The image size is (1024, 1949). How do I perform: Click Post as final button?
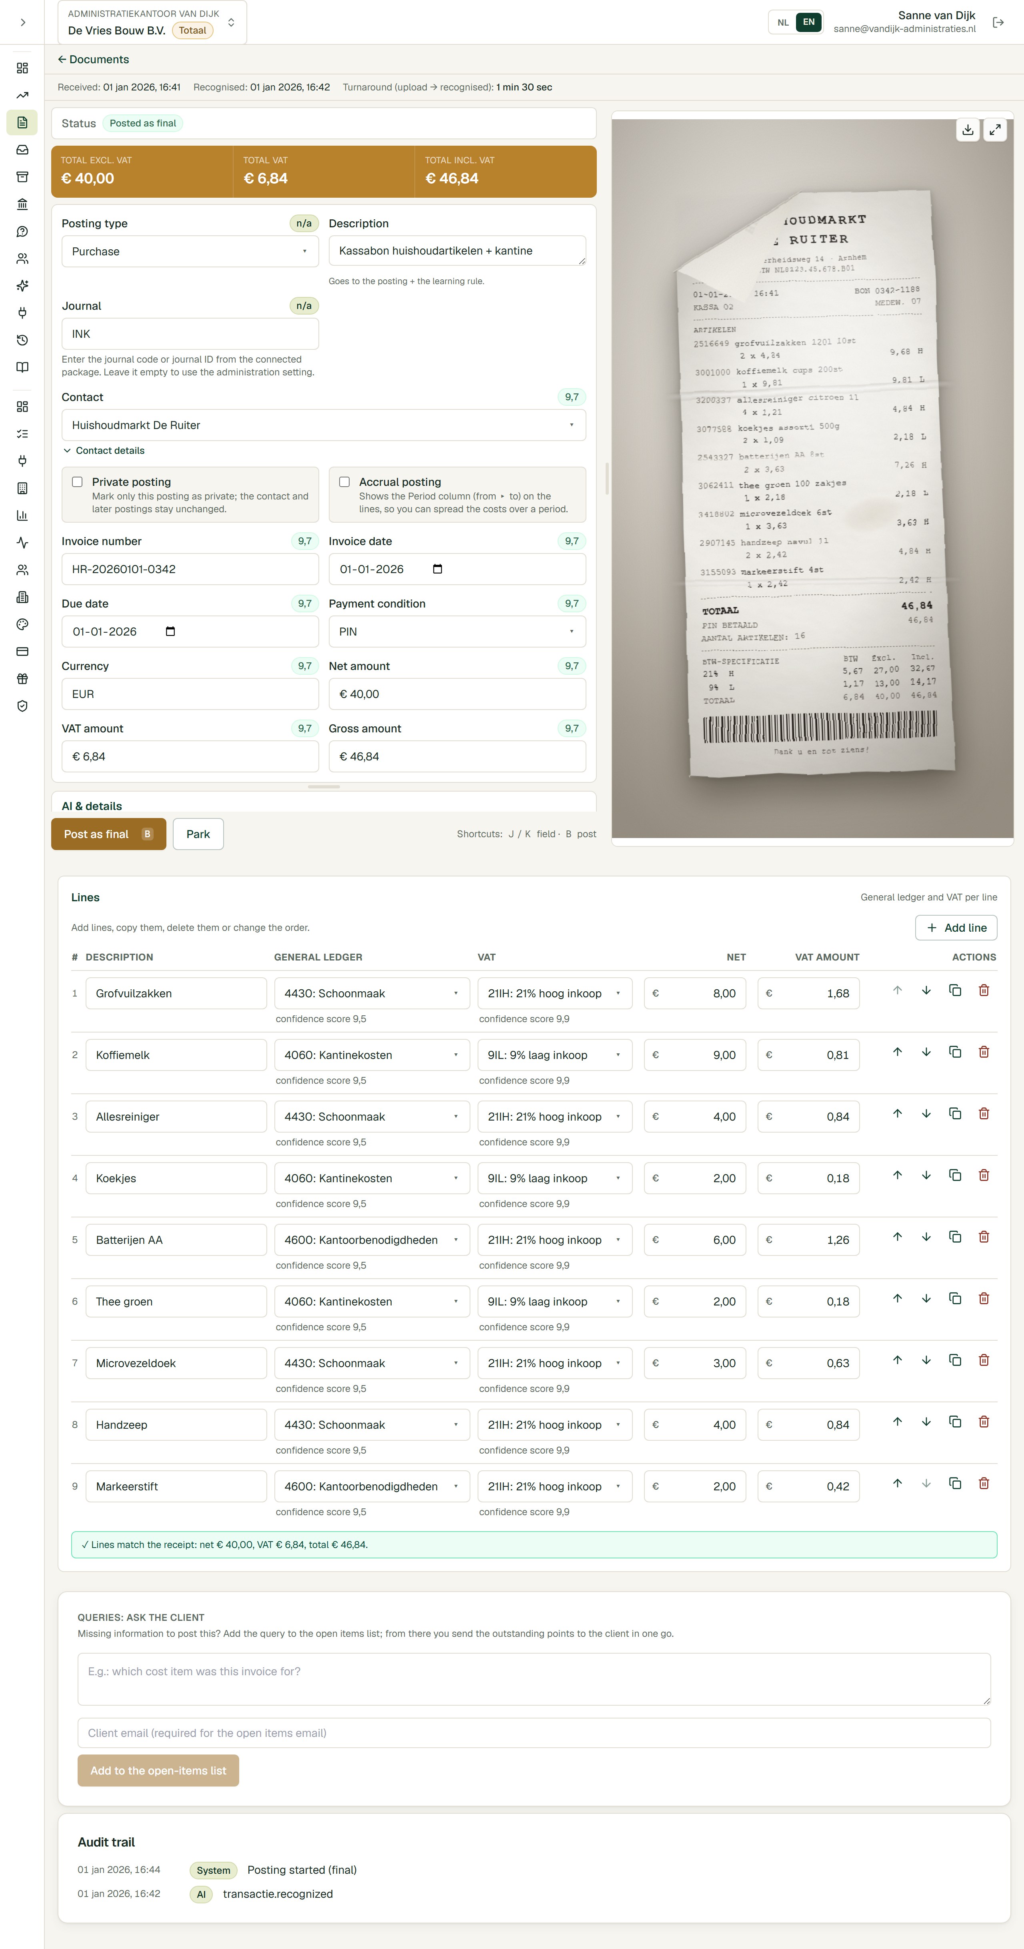tap(108, 834)
